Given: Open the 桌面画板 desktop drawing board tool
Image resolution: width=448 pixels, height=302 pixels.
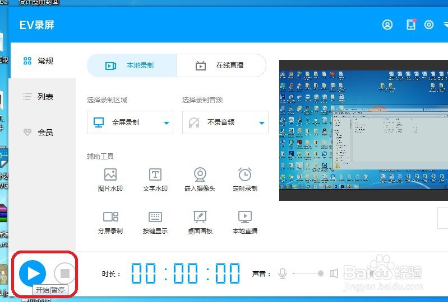Looking at the screenshot, I should coord(200,223).
